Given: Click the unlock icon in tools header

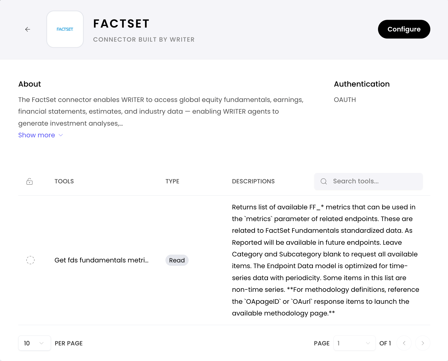Looking at the screenshot, I should tap(29, 181).
